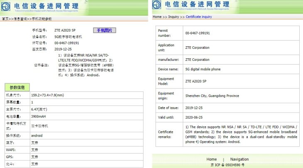Select the 5G数字移动电话机 device name text
This screenshot has width=303, height=168.
tap(68, 37)
